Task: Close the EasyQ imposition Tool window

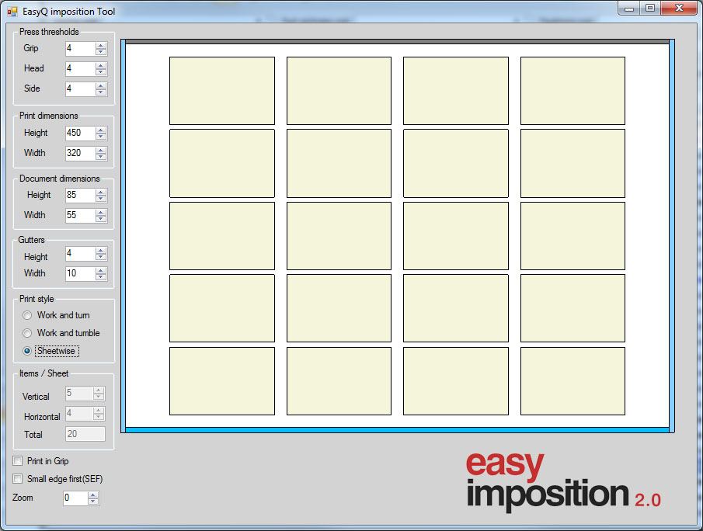Action: (x=679, y=9)
